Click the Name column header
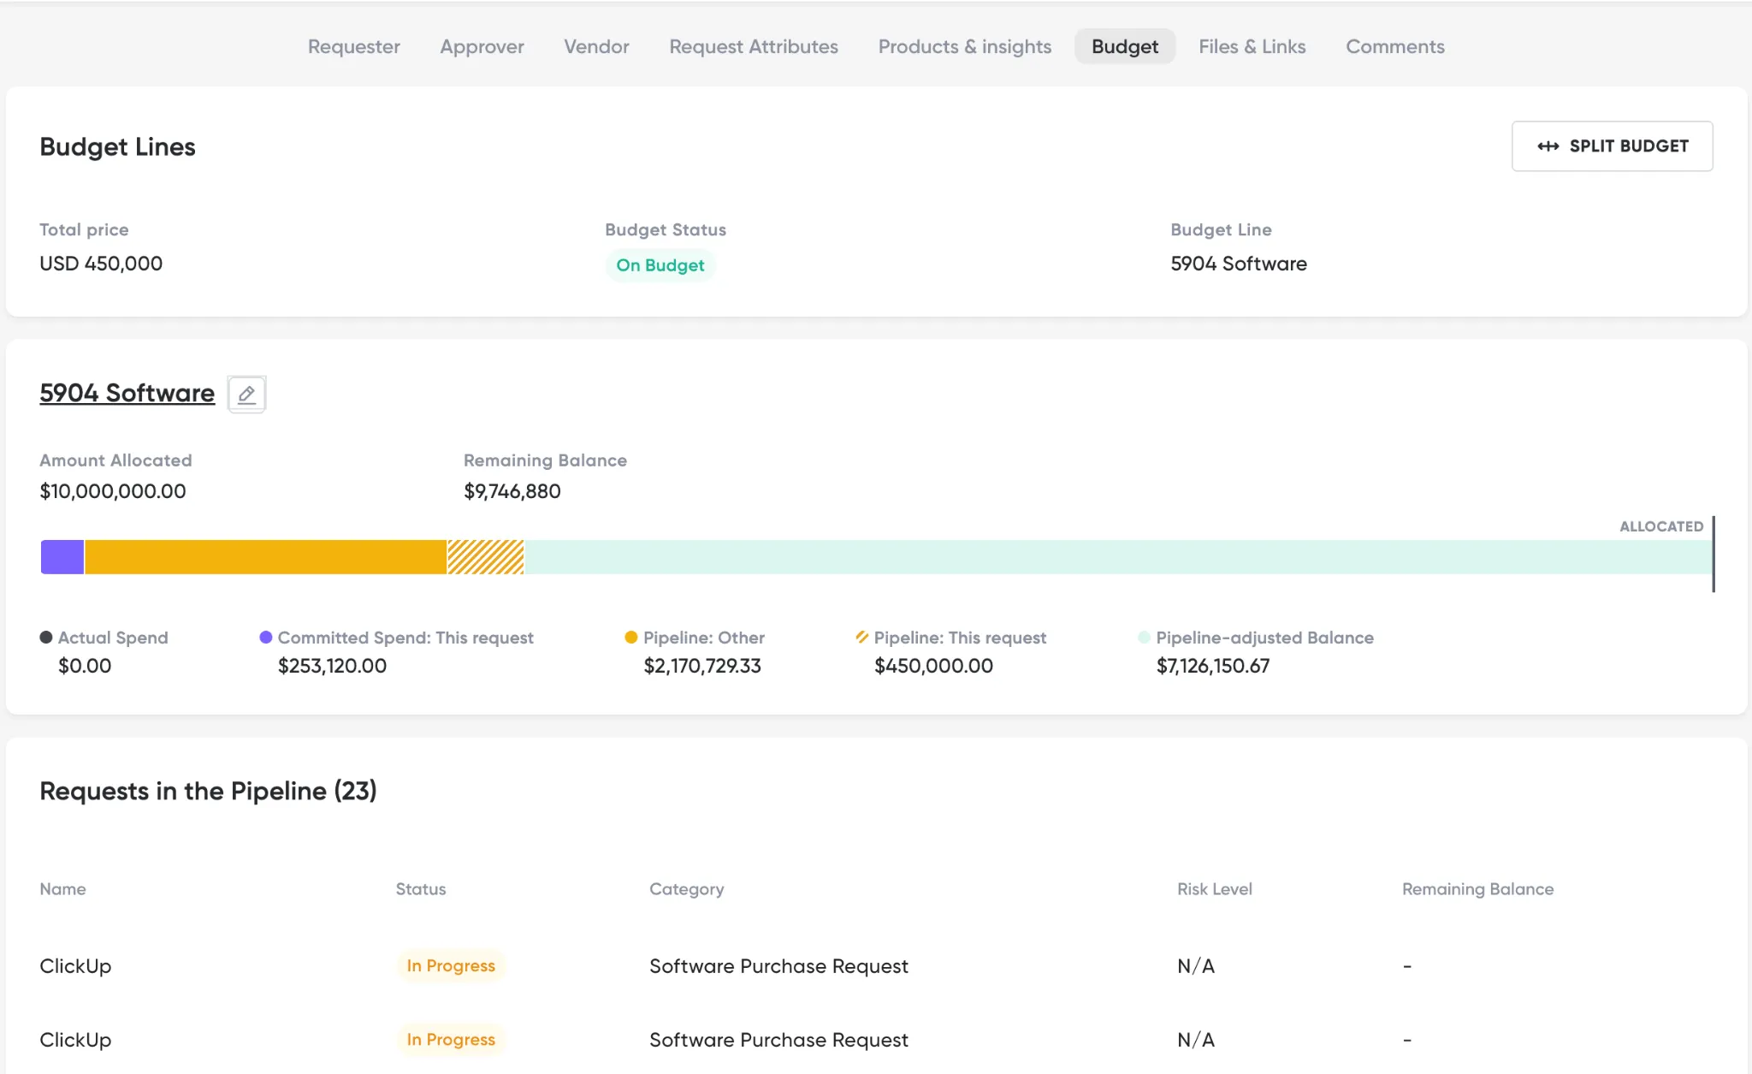1752x1074 pixels. click(62, 889)
